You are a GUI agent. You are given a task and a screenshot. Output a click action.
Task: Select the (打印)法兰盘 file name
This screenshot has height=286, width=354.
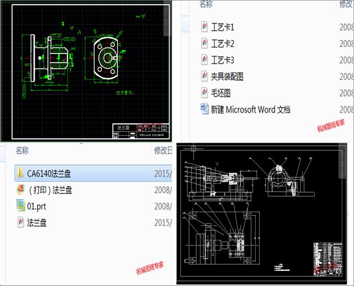tap(50, 190)
